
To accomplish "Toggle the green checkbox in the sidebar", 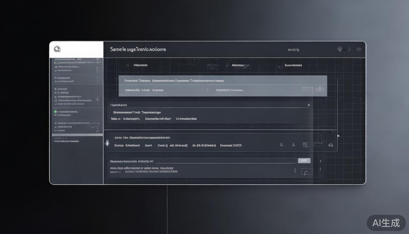I will (x=55, y=112).
